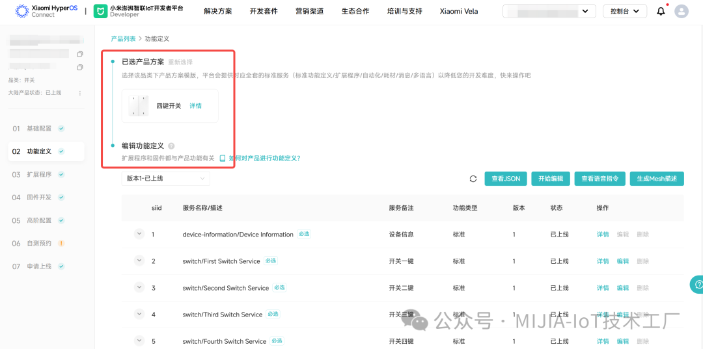Screen dimensions: 703x349
Task: Open three-dot menu beside 大陆产品状态
Action: [80, 93]
